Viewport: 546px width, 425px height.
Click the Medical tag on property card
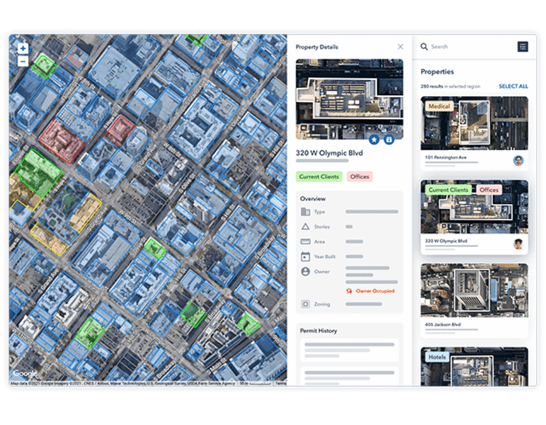pos(439,106)
